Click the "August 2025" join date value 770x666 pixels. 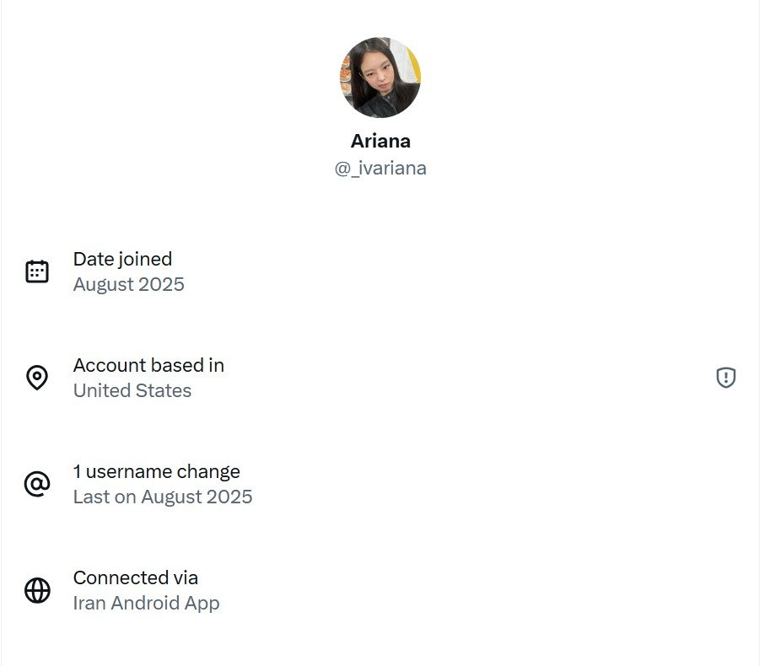point(128,285)
